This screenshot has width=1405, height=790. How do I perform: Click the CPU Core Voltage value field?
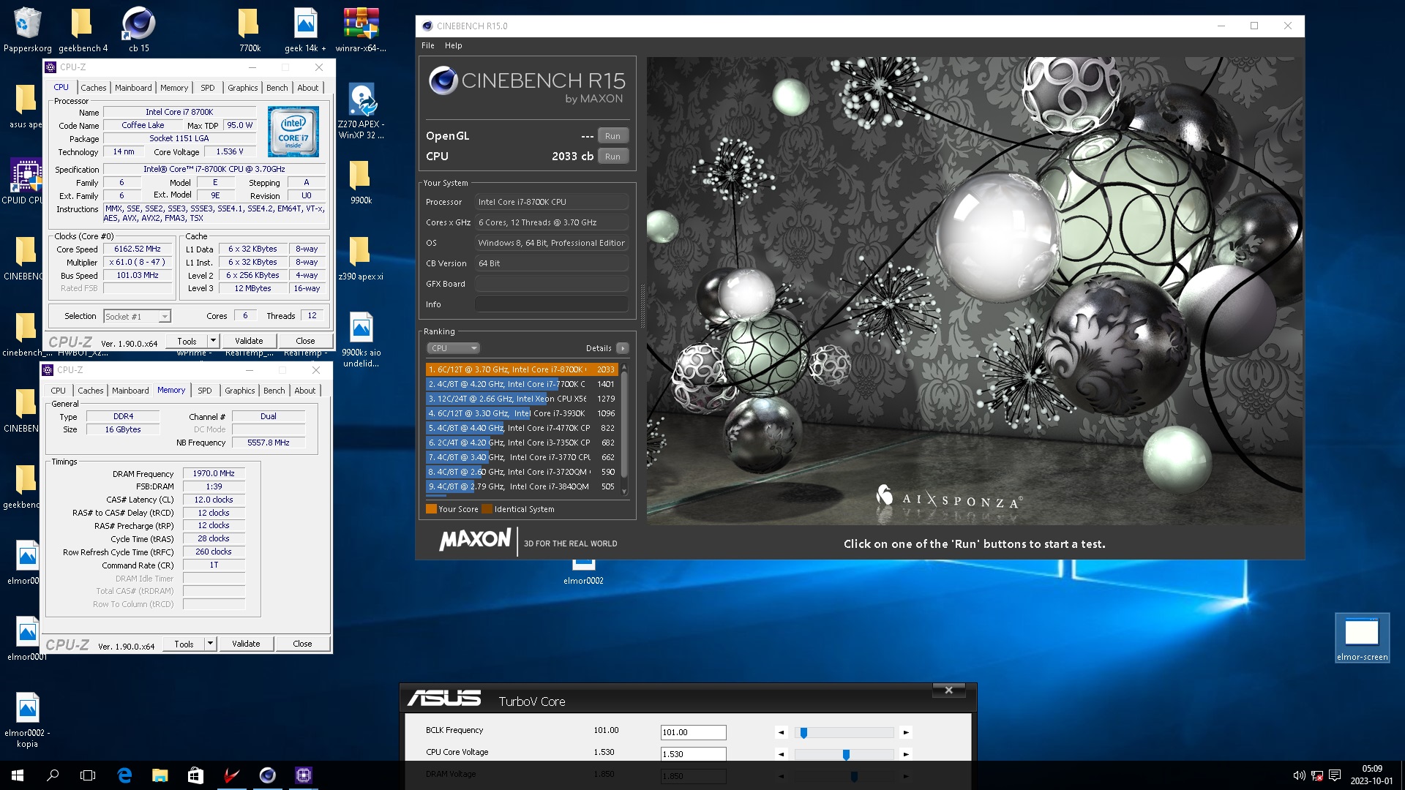693,754
